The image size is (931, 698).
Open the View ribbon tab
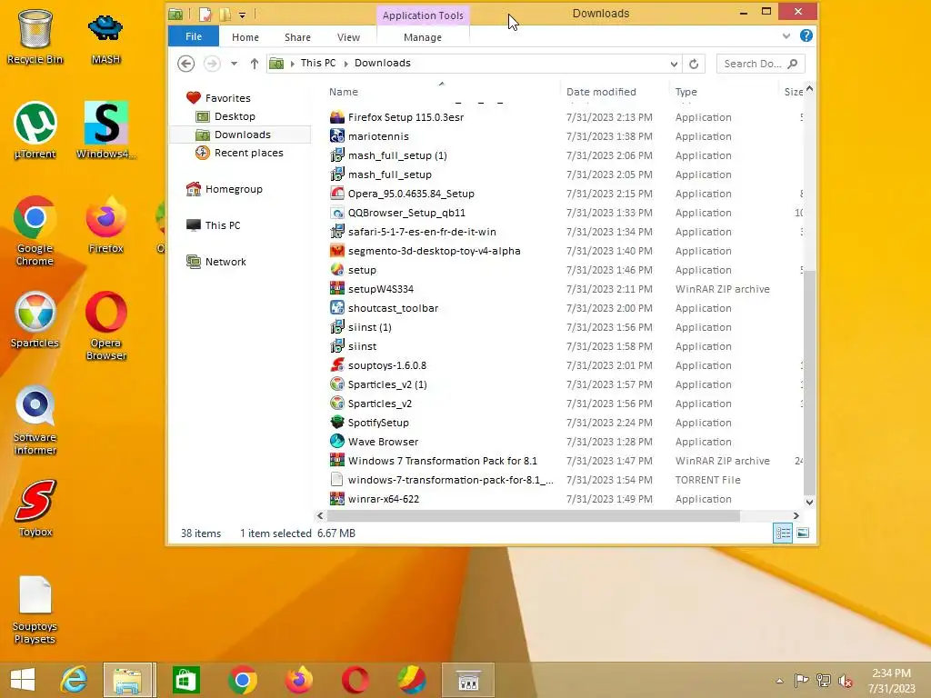pos(348,36)
